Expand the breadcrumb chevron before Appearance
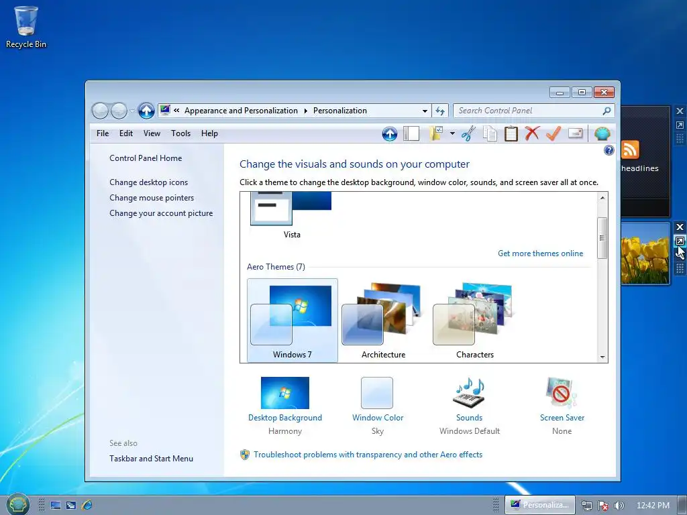This screenshot has width=687, height=515. [x=176, y=111]
